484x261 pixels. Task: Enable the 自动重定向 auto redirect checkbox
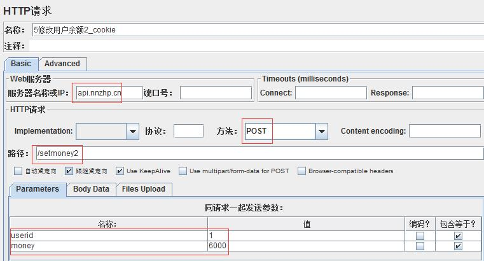point(18,171)
